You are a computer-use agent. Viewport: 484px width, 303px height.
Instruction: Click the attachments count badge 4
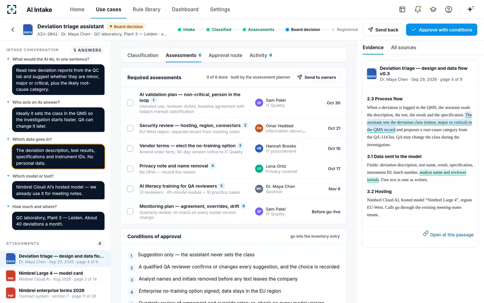point(99,243)
